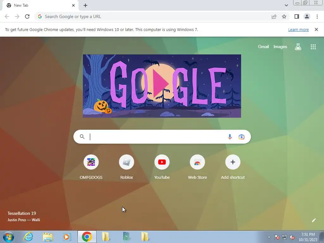The height and width of the screenshot is (243, 324).
Task: Open Action Center flag icon
Action: tap(277, 237)
